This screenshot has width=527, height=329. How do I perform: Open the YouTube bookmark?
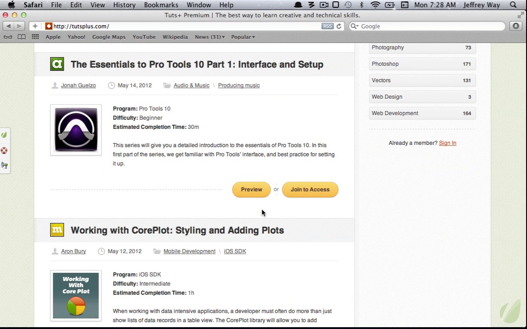tap(144, 37)
